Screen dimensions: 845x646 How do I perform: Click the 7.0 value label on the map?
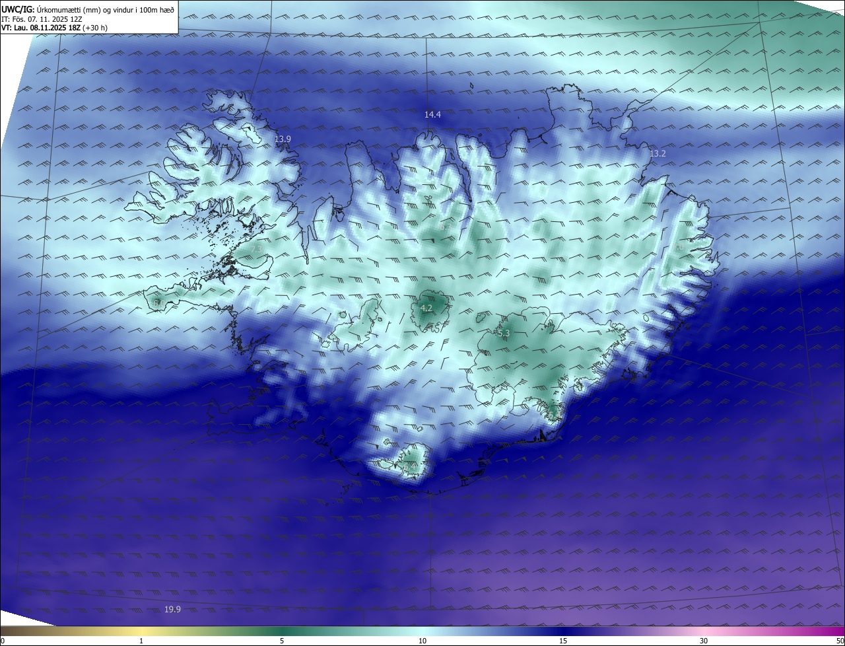pos(679,247)
